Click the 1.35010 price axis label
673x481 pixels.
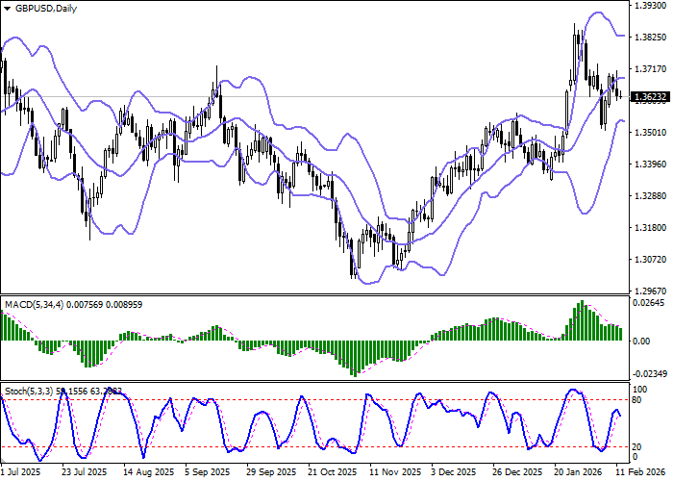[651, 133]
